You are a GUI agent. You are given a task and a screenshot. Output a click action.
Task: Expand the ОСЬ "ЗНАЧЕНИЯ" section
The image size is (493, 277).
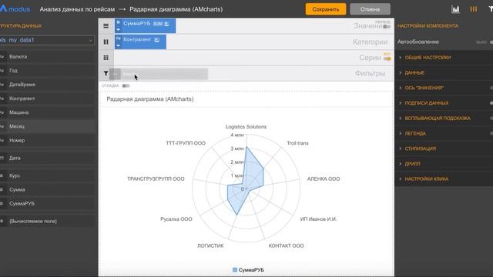click(444, 88)
